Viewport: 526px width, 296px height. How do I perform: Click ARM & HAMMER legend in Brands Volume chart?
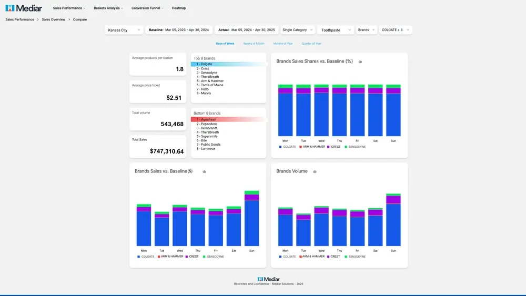[x=312, y=257]
